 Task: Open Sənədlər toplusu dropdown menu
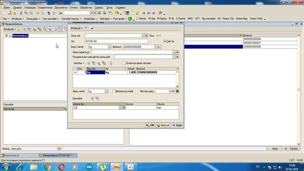pyautogui.click(x=71, y=19)
